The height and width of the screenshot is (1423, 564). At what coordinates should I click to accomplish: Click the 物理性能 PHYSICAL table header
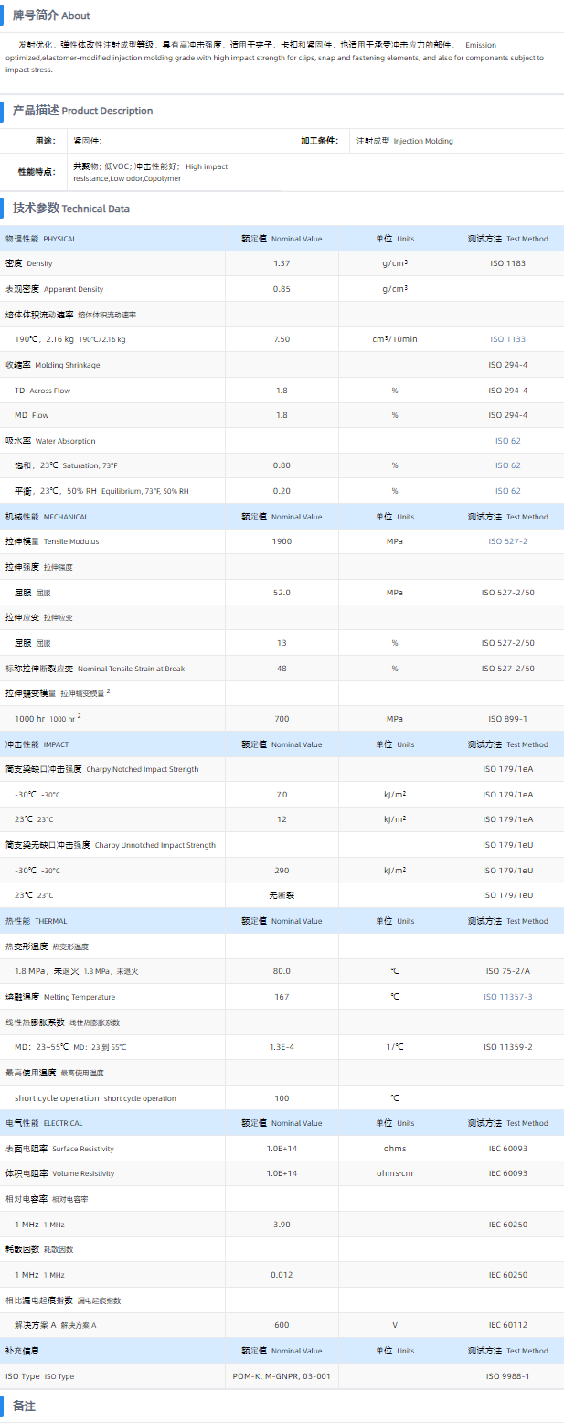tap(41, 239)
